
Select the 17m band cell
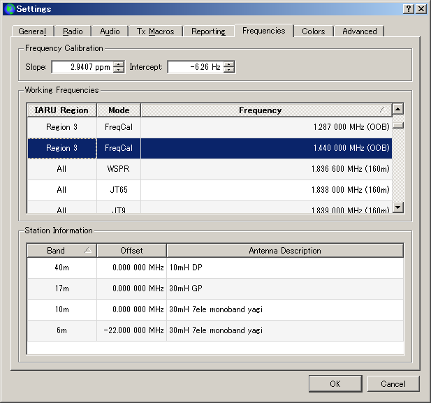click(x=62, y=288)
